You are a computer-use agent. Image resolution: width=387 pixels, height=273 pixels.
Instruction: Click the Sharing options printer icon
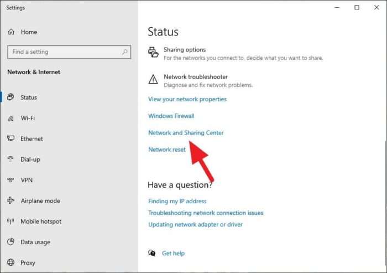(153, 52)
